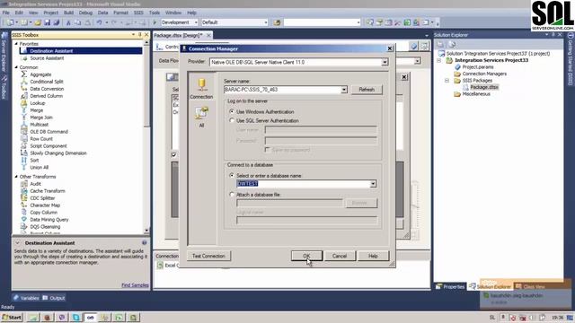Click the SSIS Toolbox scrollbar down arrow
The image size is (575, 323).
click(x=146, y=231)
